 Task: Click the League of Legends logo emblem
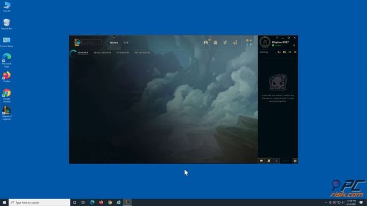(x=77, y=42)
